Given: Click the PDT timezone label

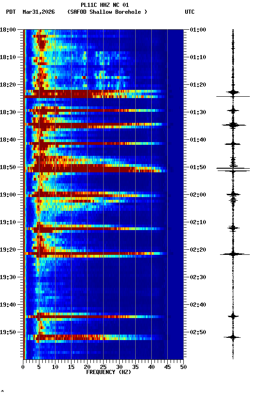Looking at the screenshot, I should [x=11, y=12].
